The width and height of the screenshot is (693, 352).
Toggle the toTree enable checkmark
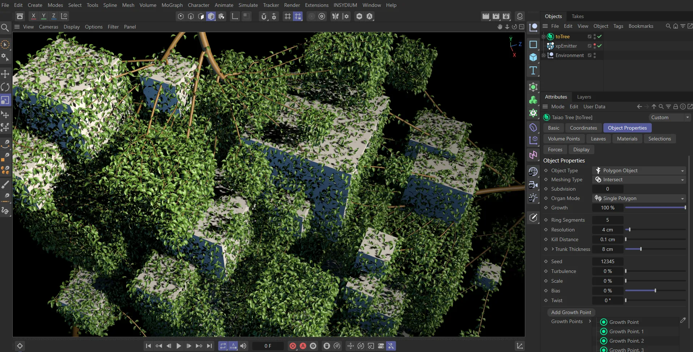pos(600,36)
